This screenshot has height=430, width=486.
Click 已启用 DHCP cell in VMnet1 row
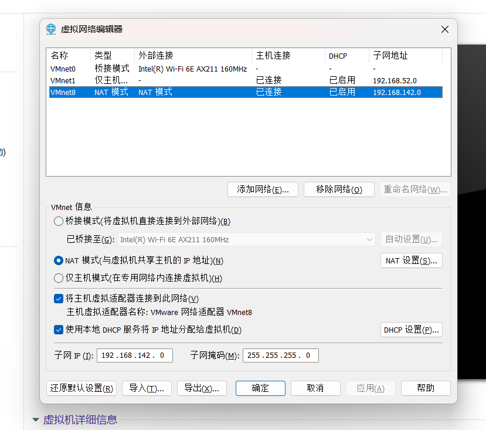[x=342, y=80]
